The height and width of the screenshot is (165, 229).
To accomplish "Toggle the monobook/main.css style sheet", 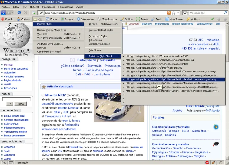I will (x=173, y=64).
